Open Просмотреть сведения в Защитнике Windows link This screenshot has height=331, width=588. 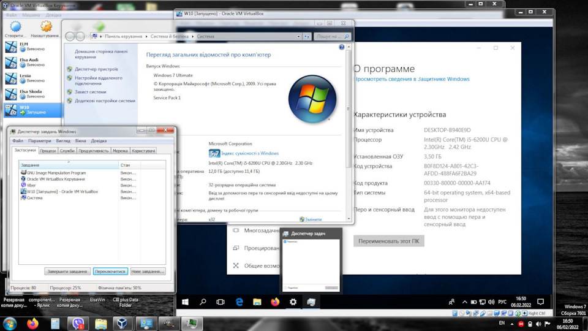point(412,79)
